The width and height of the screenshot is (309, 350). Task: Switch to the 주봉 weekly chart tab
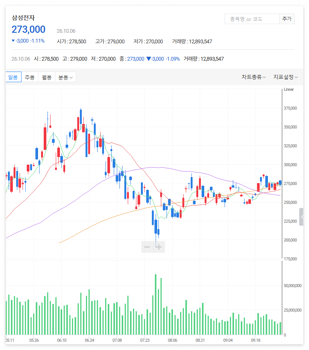[30, 77]
